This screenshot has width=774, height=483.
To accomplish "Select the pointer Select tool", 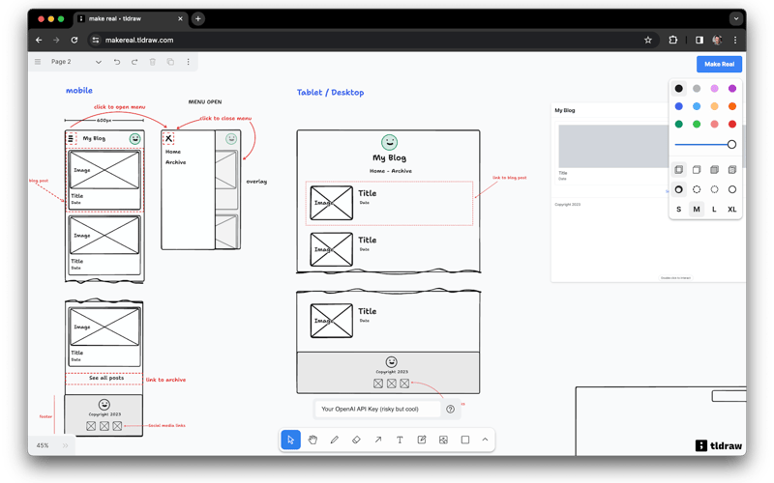I will pos(291,440).
